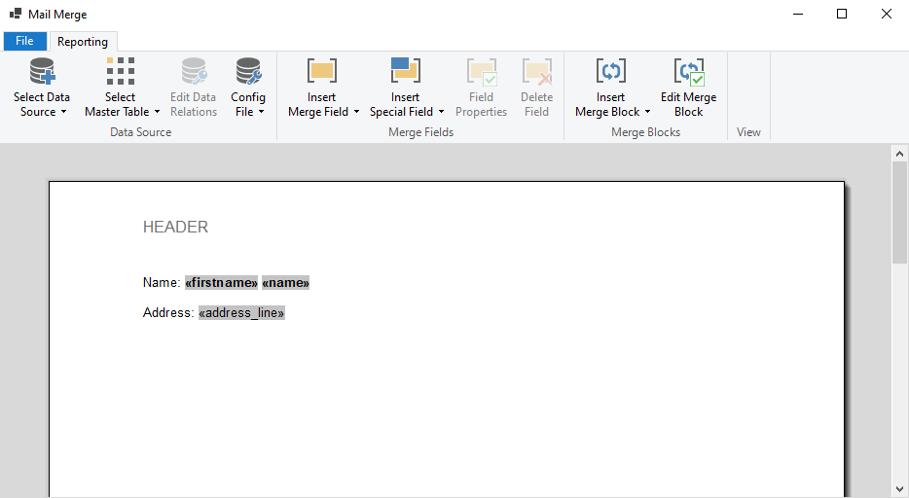Click the Delete Field icon
Viewport: 909px width, 498px height.
point(537,71)
